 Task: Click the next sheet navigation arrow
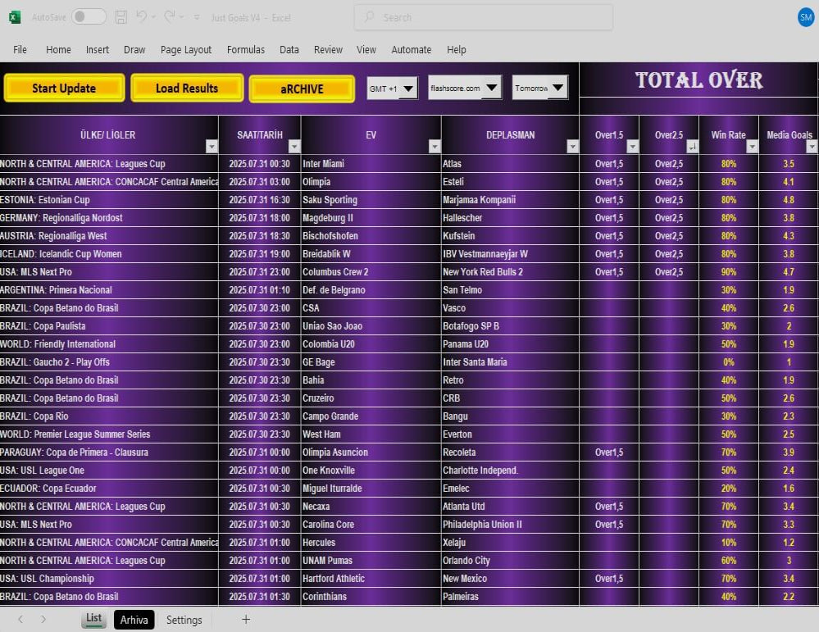(43, 619)
